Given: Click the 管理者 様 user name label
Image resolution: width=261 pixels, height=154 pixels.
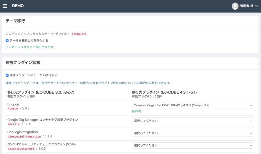Looking at the screenshot, I should click(247, 6).
